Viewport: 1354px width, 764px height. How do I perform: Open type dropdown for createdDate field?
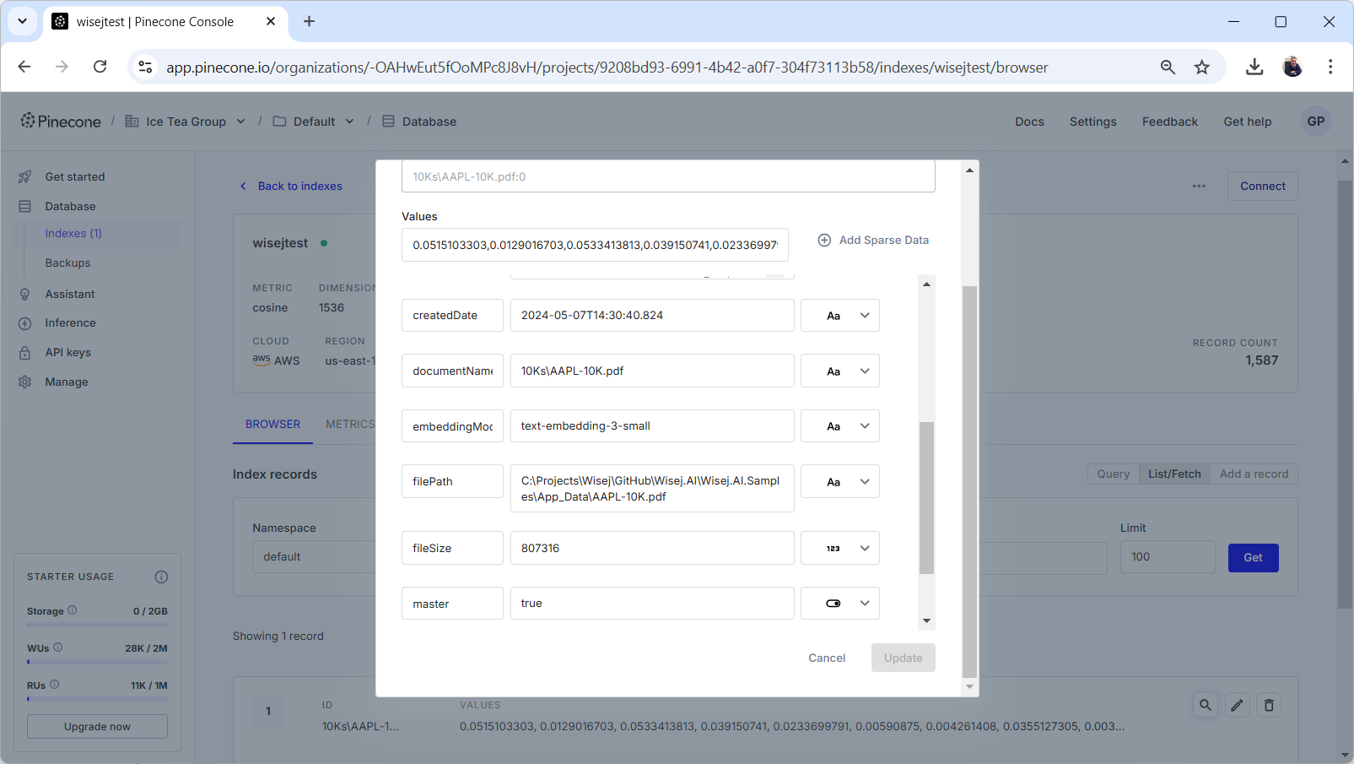(840, 316)
